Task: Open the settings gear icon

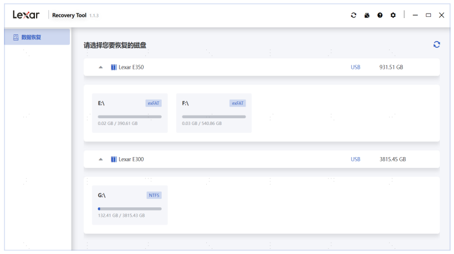Action: tap(393, 15)
